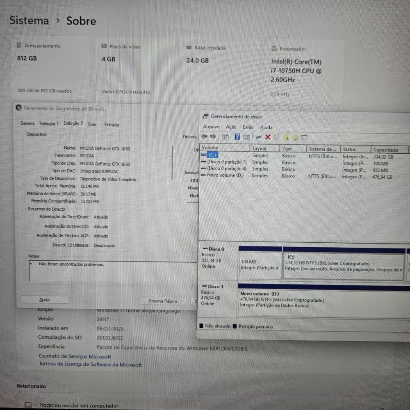The width and height of the screenshot is (410, 410).
Task: Click the Próxima Página button
Action: tap(163, 301)
